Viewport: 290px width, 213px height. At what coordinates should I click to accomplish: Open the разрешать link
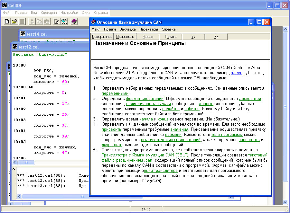point(112,145)
